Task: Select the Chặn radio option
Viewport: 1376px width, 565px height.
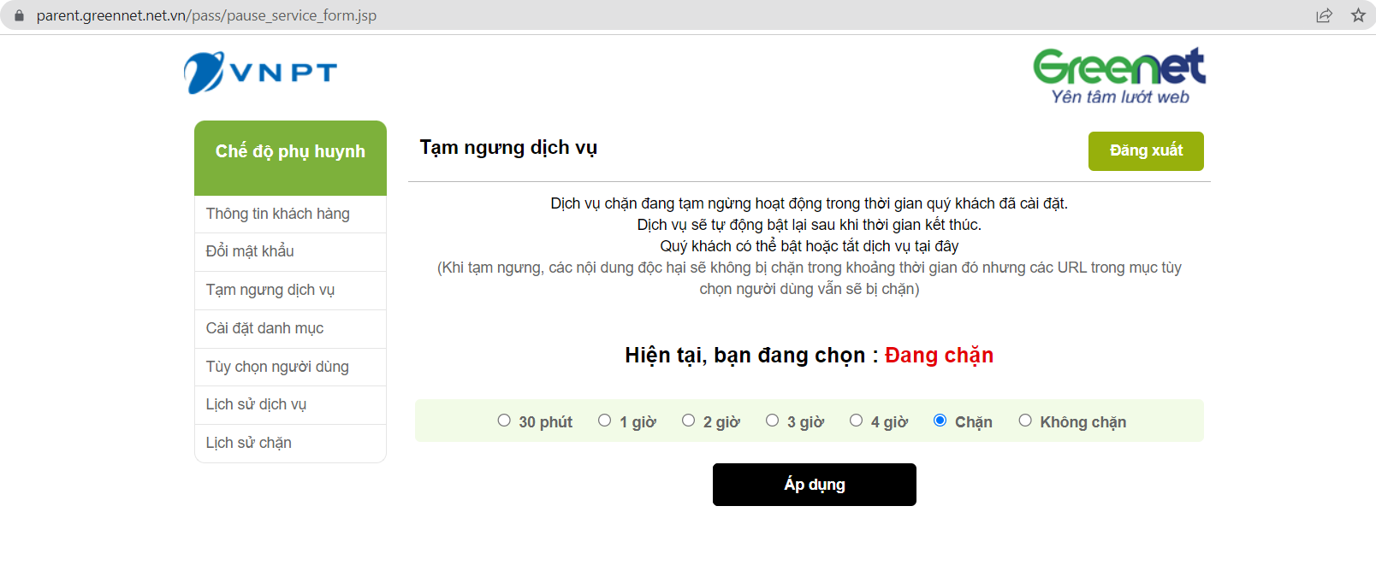Action: point(940,421)
